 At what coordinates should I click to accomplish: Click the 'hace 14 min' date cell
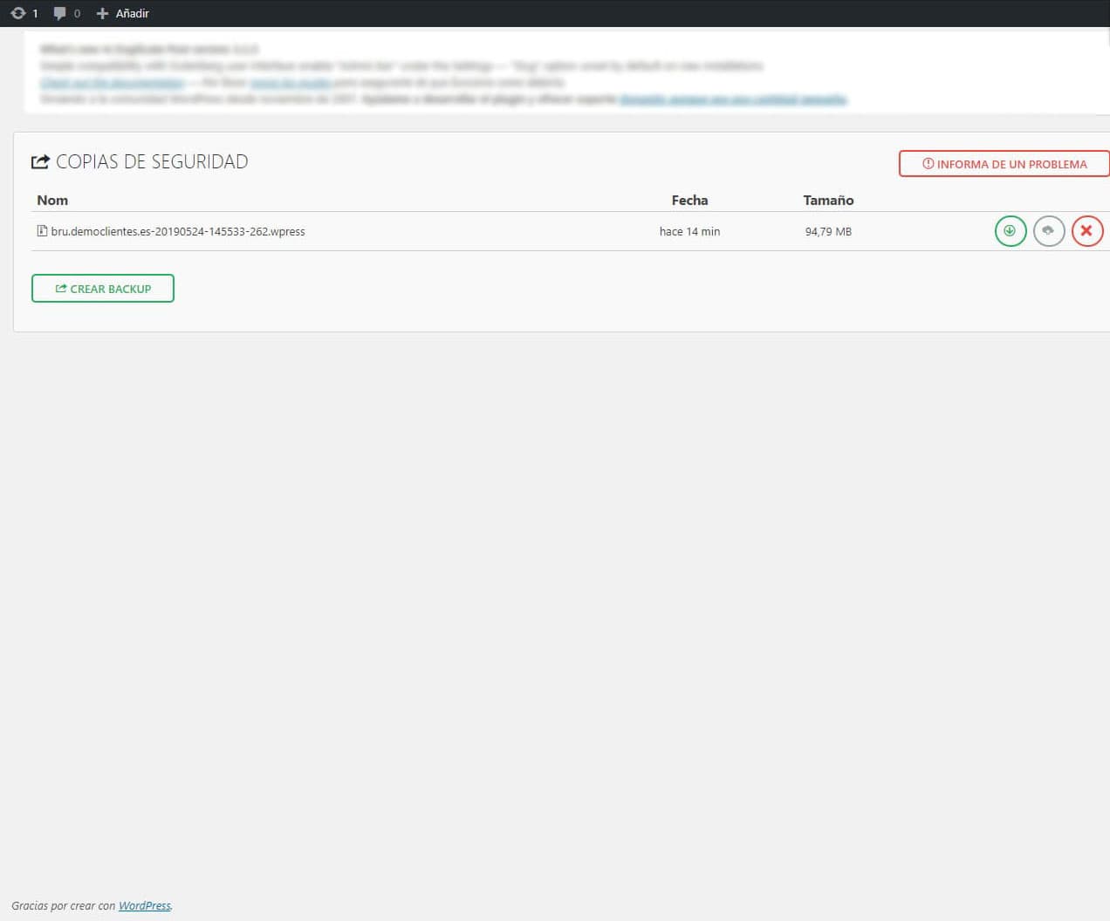point(689,231)
